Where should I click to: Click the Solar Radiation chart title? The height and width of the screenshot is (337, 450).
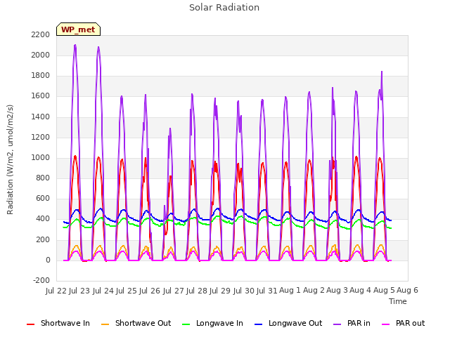[x=224, y=8]
